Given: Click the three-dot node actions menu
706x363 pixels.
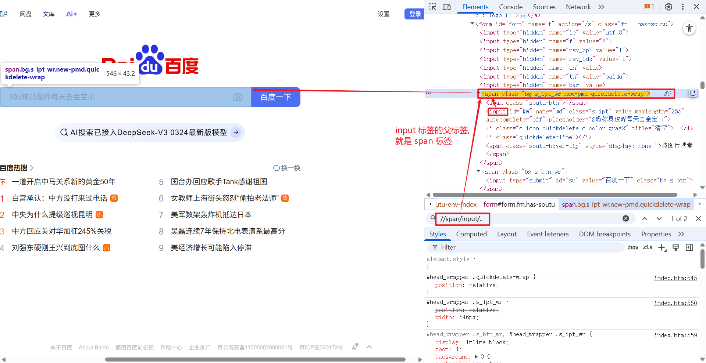Looking at the screenshot, I should [428, 93].
